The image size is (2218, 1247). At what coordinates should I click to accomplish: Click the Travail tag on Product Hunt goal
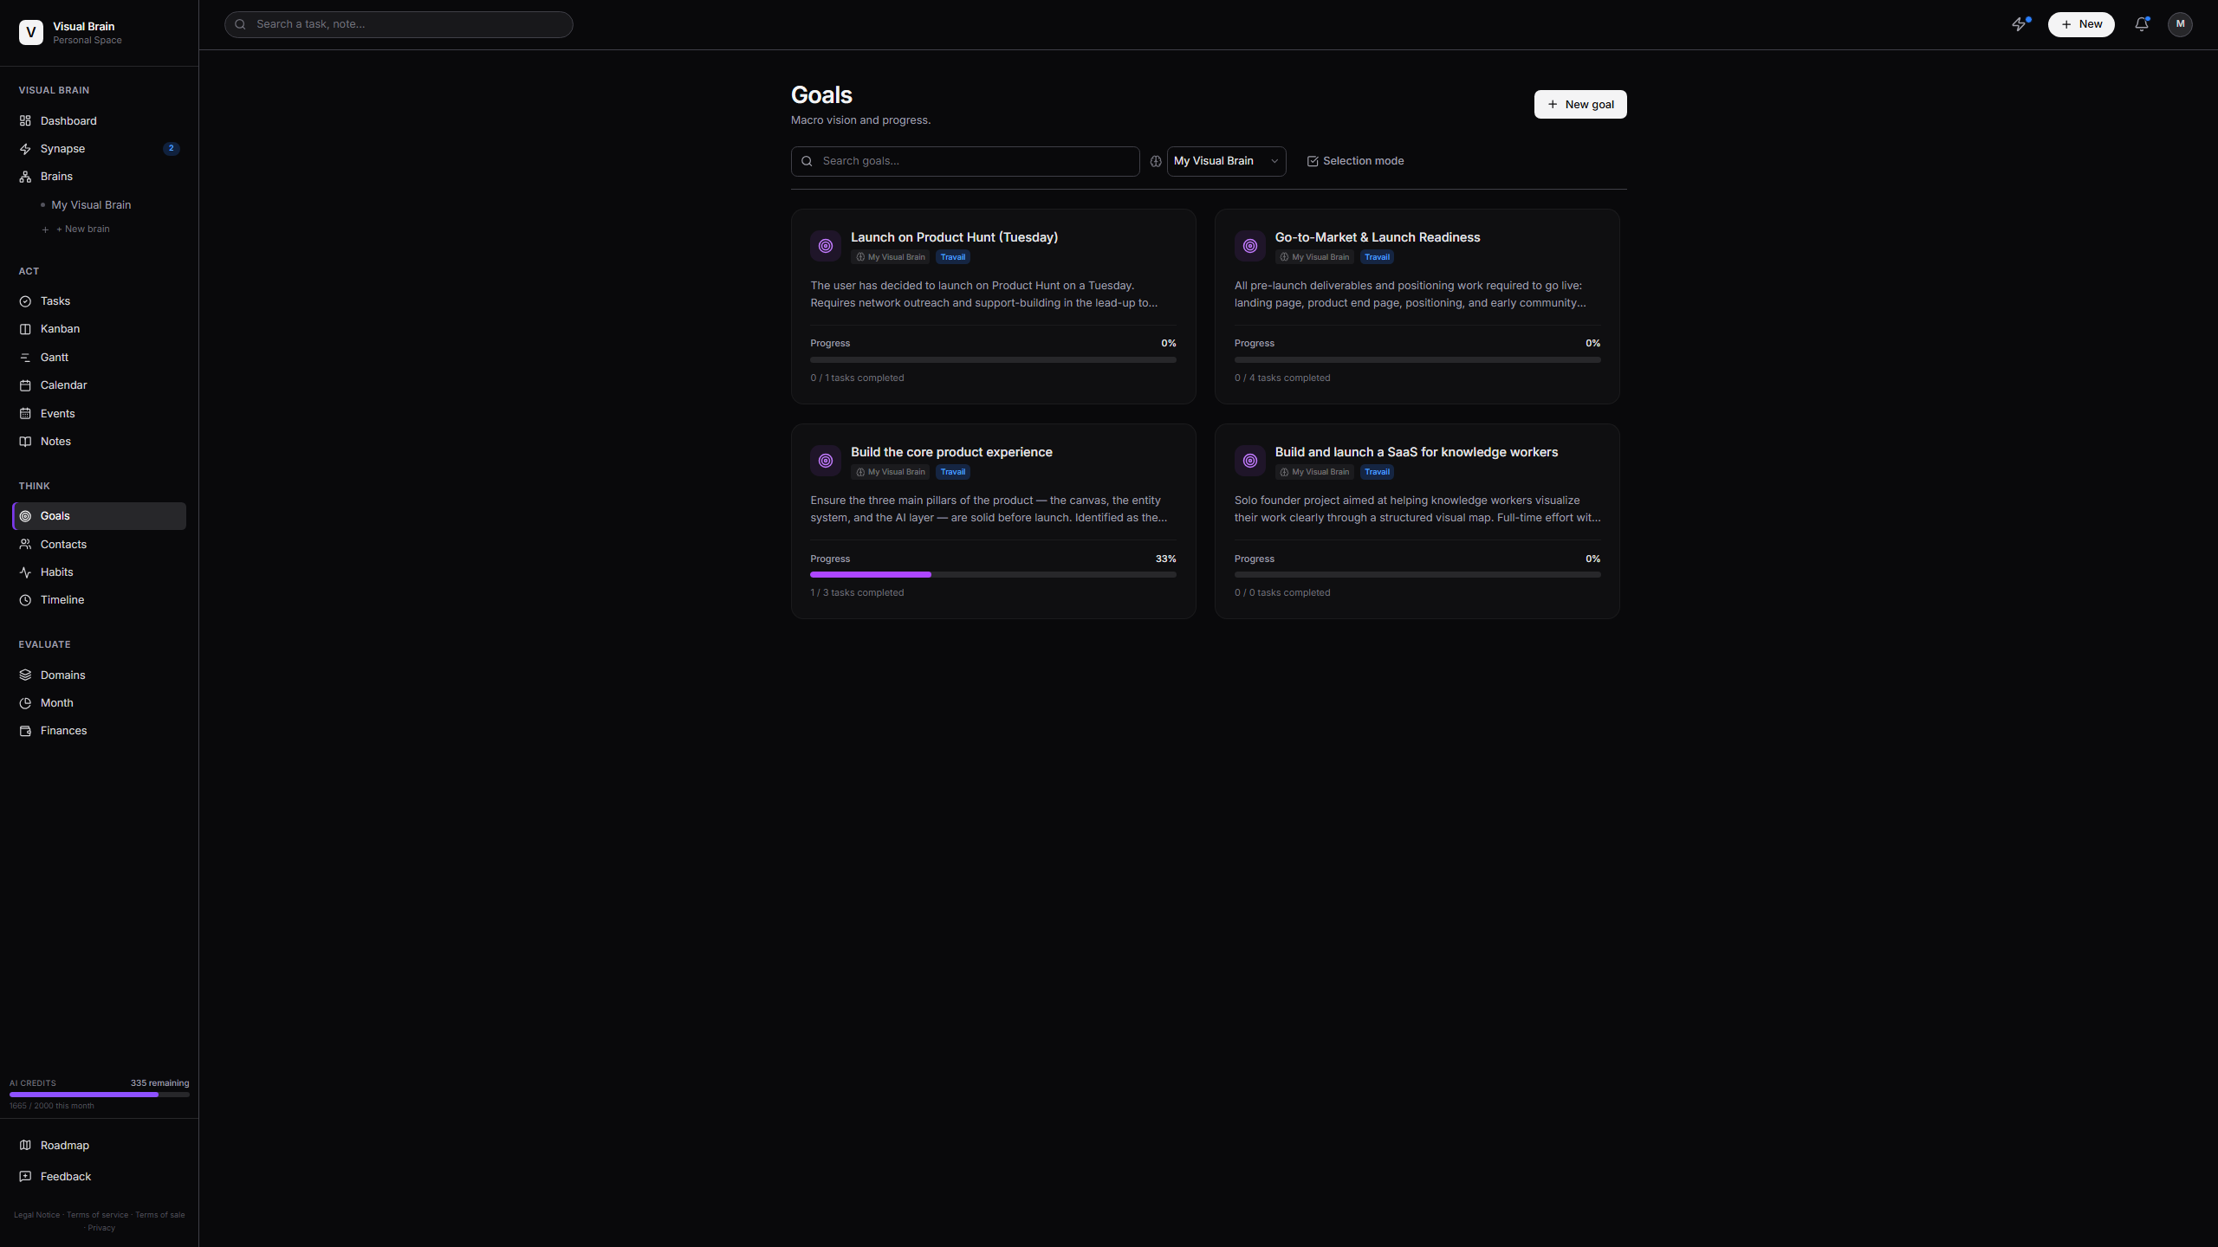[952, 257]
